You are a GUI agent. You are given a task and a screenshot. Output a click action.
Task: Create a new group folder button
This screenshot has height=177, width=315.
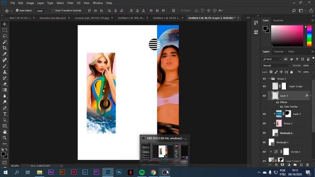click(295, 165)
